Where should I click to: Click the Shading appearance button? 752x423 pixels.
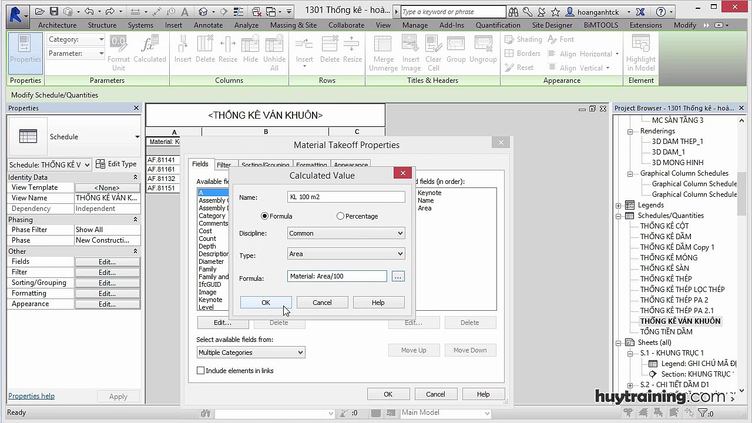coord(522,39)
